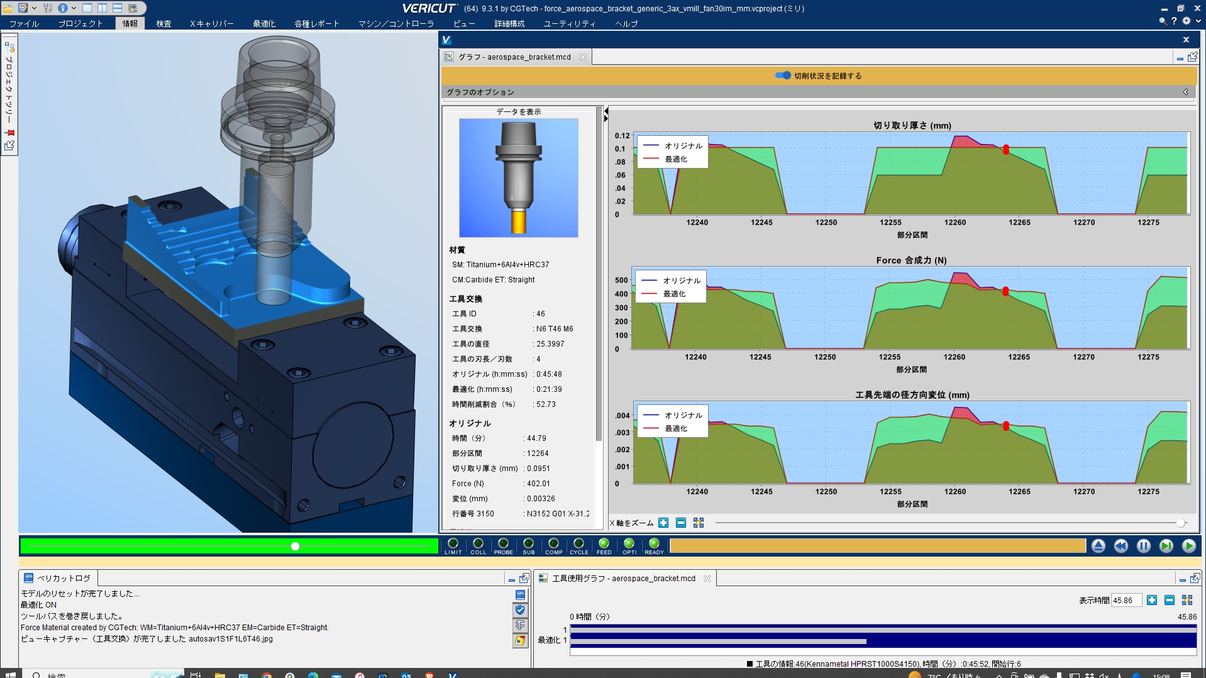Open dropdown arrow beside save project icon

(34, 8)
